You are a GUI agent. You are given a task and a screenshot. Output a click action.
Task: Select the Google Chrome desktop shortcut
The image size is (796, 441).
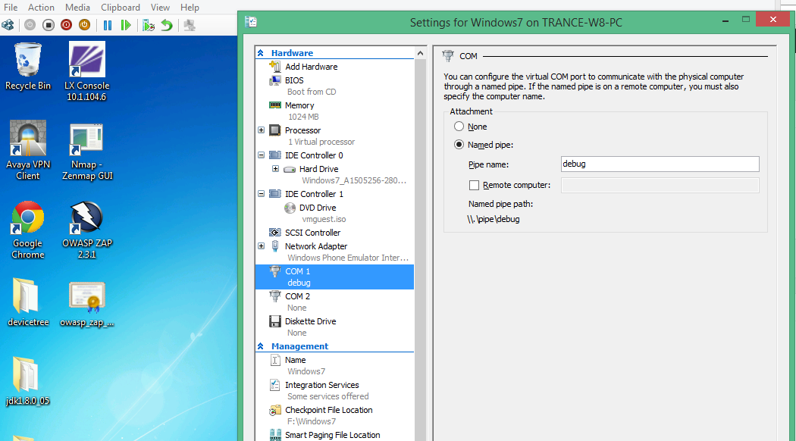coord(28,230)
